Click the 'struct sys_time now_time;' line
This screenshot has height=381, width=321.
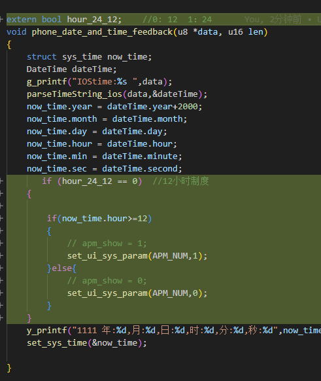click(x=90, y=57)
